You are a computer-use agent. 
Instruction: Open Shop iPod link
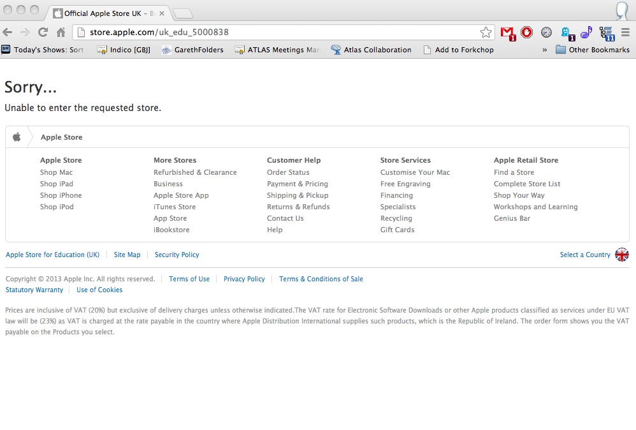(57, 207)
